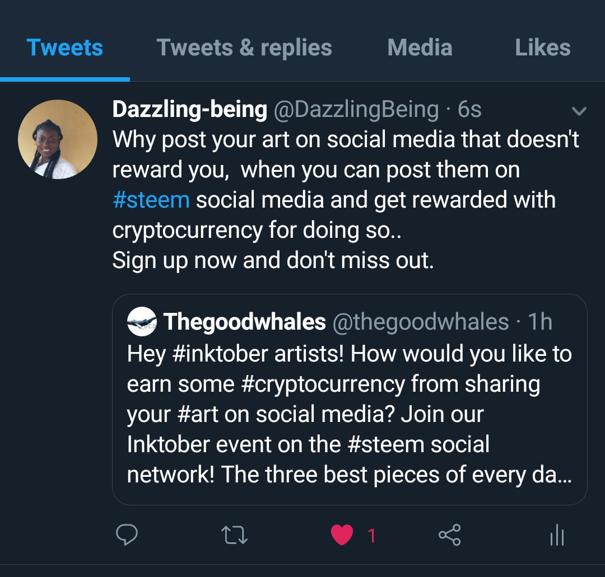
Task: Open the @DazzlingBeing handle
Action: pos(356,110)
